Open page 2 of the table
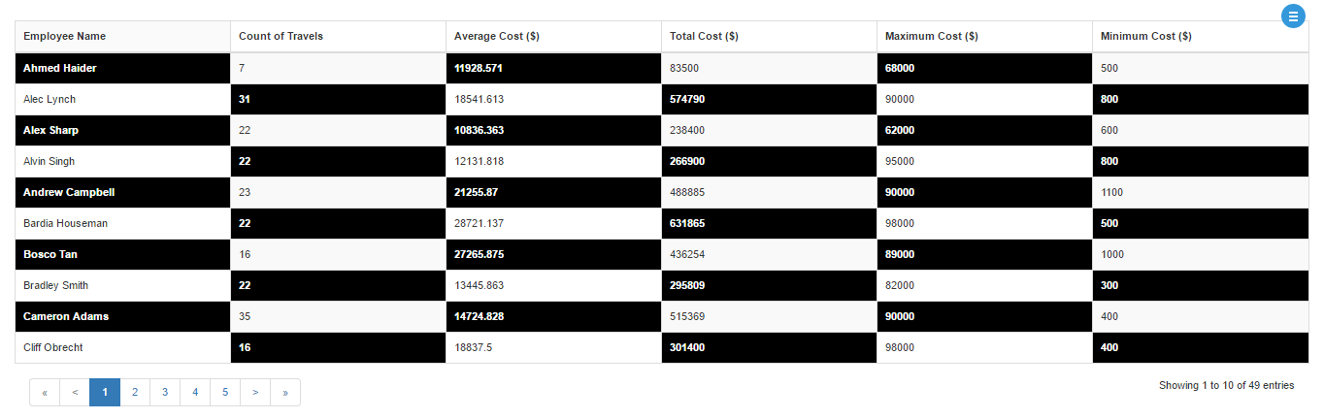 (x=135, y=393)
